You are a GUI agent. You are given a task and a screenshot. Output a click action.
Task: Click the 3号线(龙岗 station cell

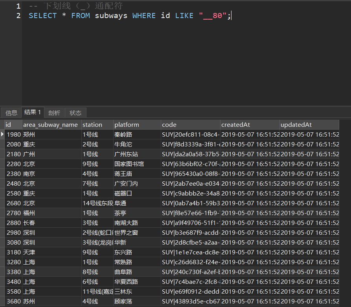point(97,243)
